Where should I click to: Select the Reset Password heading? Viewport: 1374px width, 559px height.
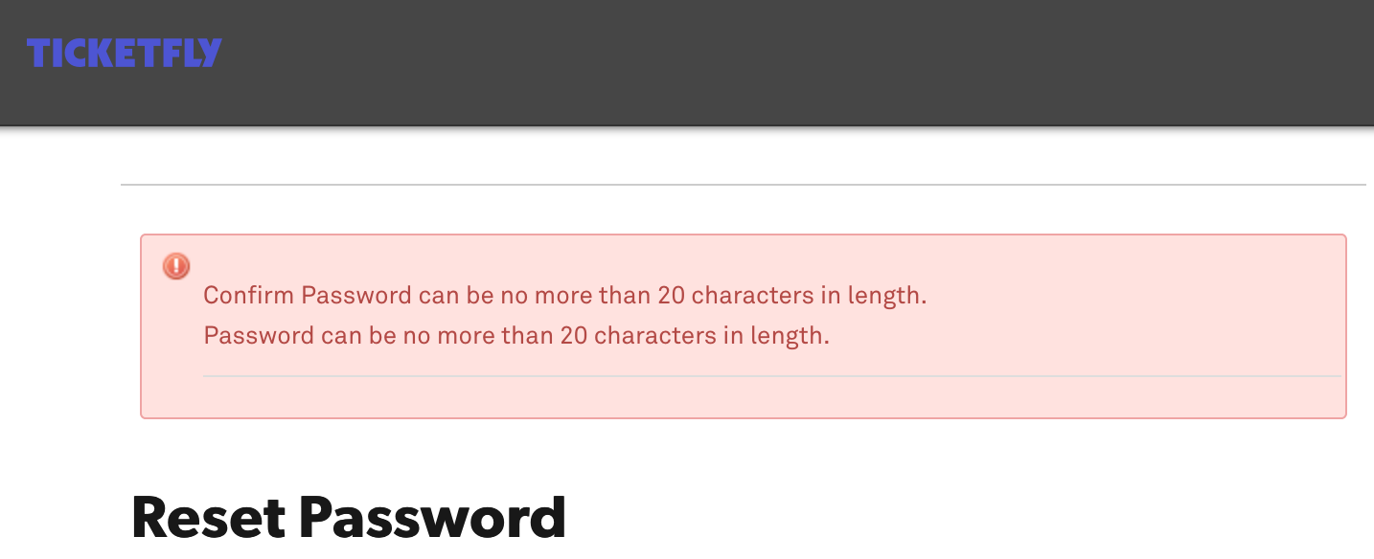348,517
